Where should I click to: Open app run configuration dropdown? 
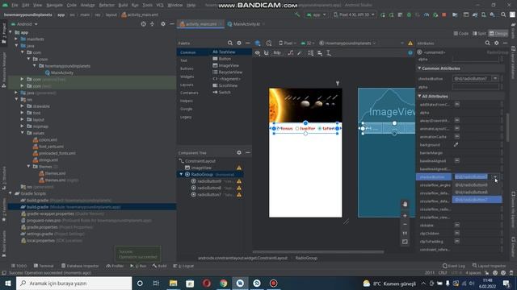tap(316, 14)
